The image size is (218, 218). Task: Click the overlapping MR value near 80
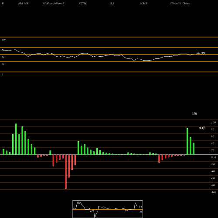202,128
